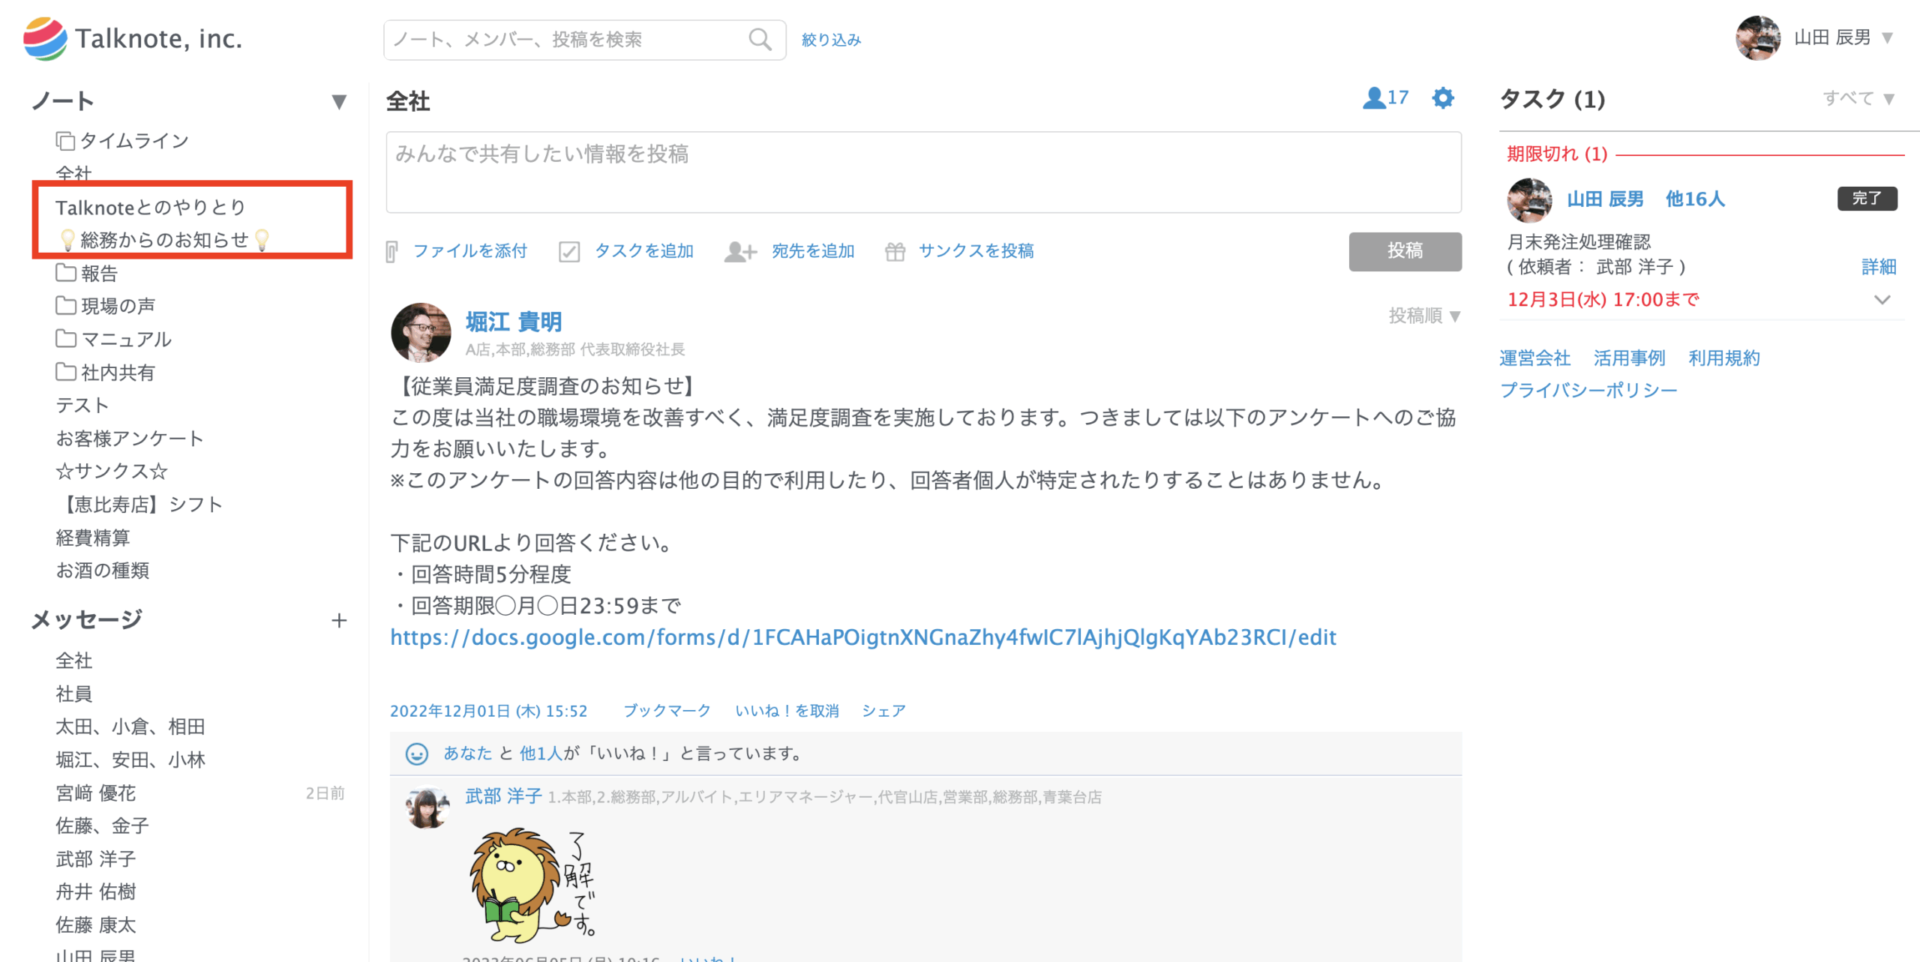
Task: Click いいね！を取消 to unlike post
Action: [x=786, y=710]
